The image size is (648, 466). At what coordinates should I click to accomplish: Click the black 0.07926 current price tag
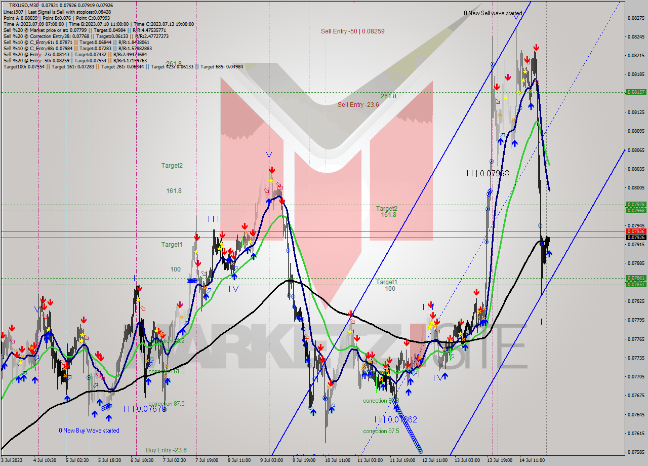[x=636, y=237]
